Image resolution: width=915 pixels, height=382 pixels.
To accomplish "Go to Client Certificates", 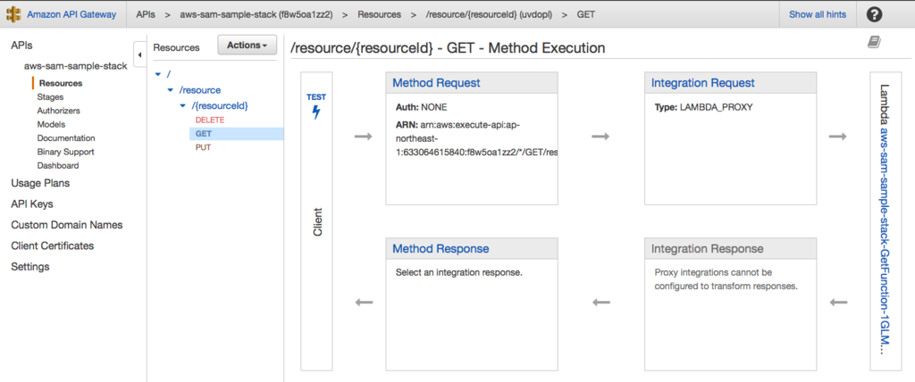I will [x=53, y=246].
